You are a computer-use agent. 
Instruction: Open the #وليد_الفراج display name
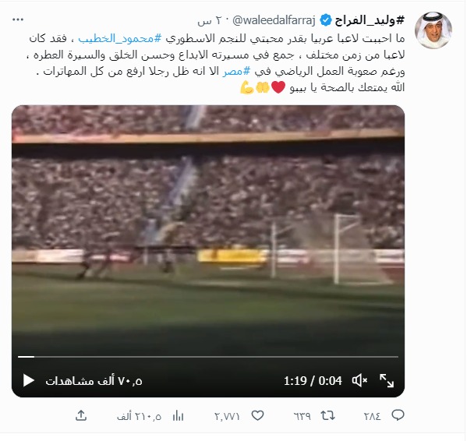(370, 20)
